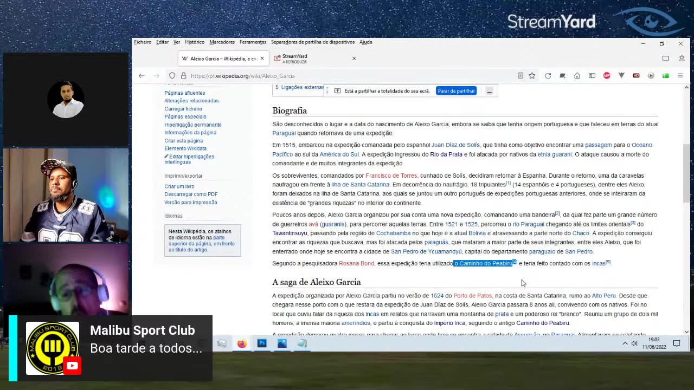Image resolution: width=694 pixels, height=390 pixels.
Task: Show hidden system tray icons
Action: coord(625,343)
